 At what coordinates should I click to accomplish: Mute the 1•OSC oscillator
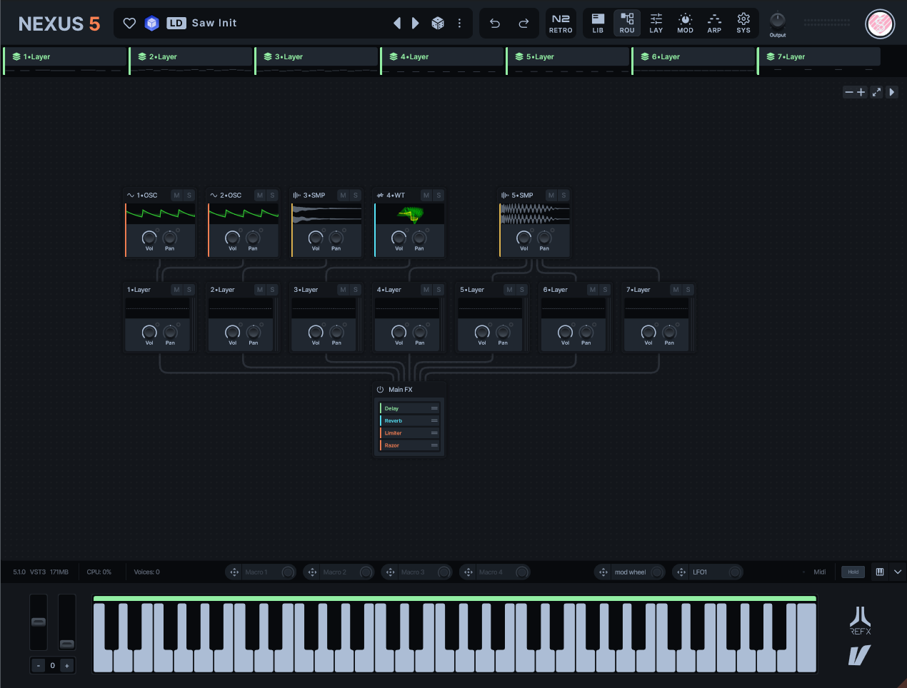176,196
